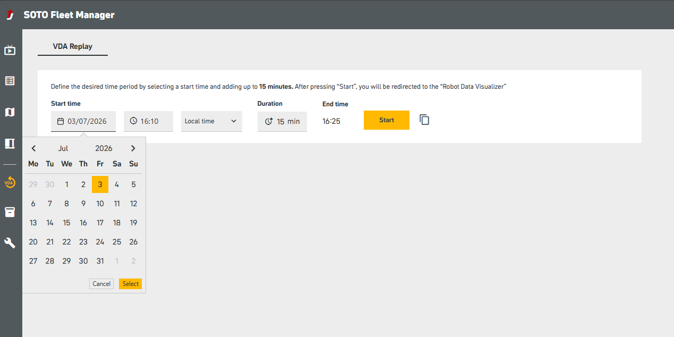Copy the replay link with the copy icon
The width and height of the screenshot is (674, 337).
[424, 120]
